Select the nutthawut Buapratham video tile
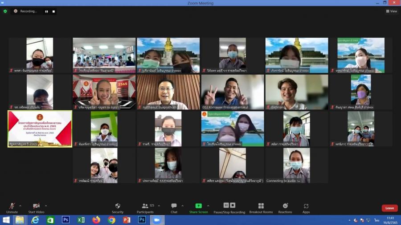The height and width of the screenshot is (225, 401). [x=168, y=92]
